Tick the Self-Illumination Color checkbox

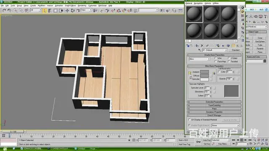pos(219,72)
